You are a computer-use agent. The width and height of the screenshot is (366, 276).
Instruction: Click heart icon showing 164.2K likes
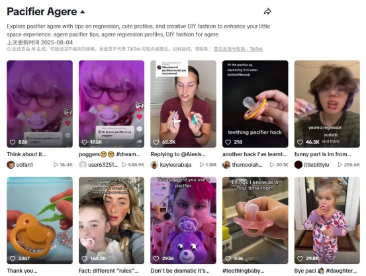click(84, 259)
